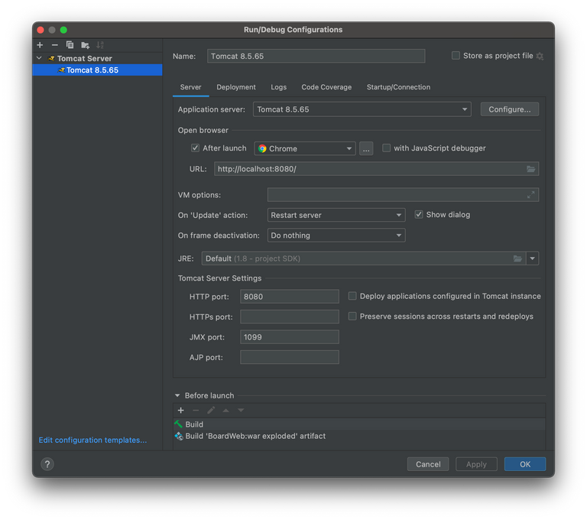The width and height of the screenshot is (587, 520).
Task: Click the URL input field
Action: pos(376,169)
